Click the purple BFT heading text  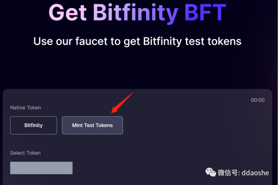pyautogui.click(x=205, y=13)
